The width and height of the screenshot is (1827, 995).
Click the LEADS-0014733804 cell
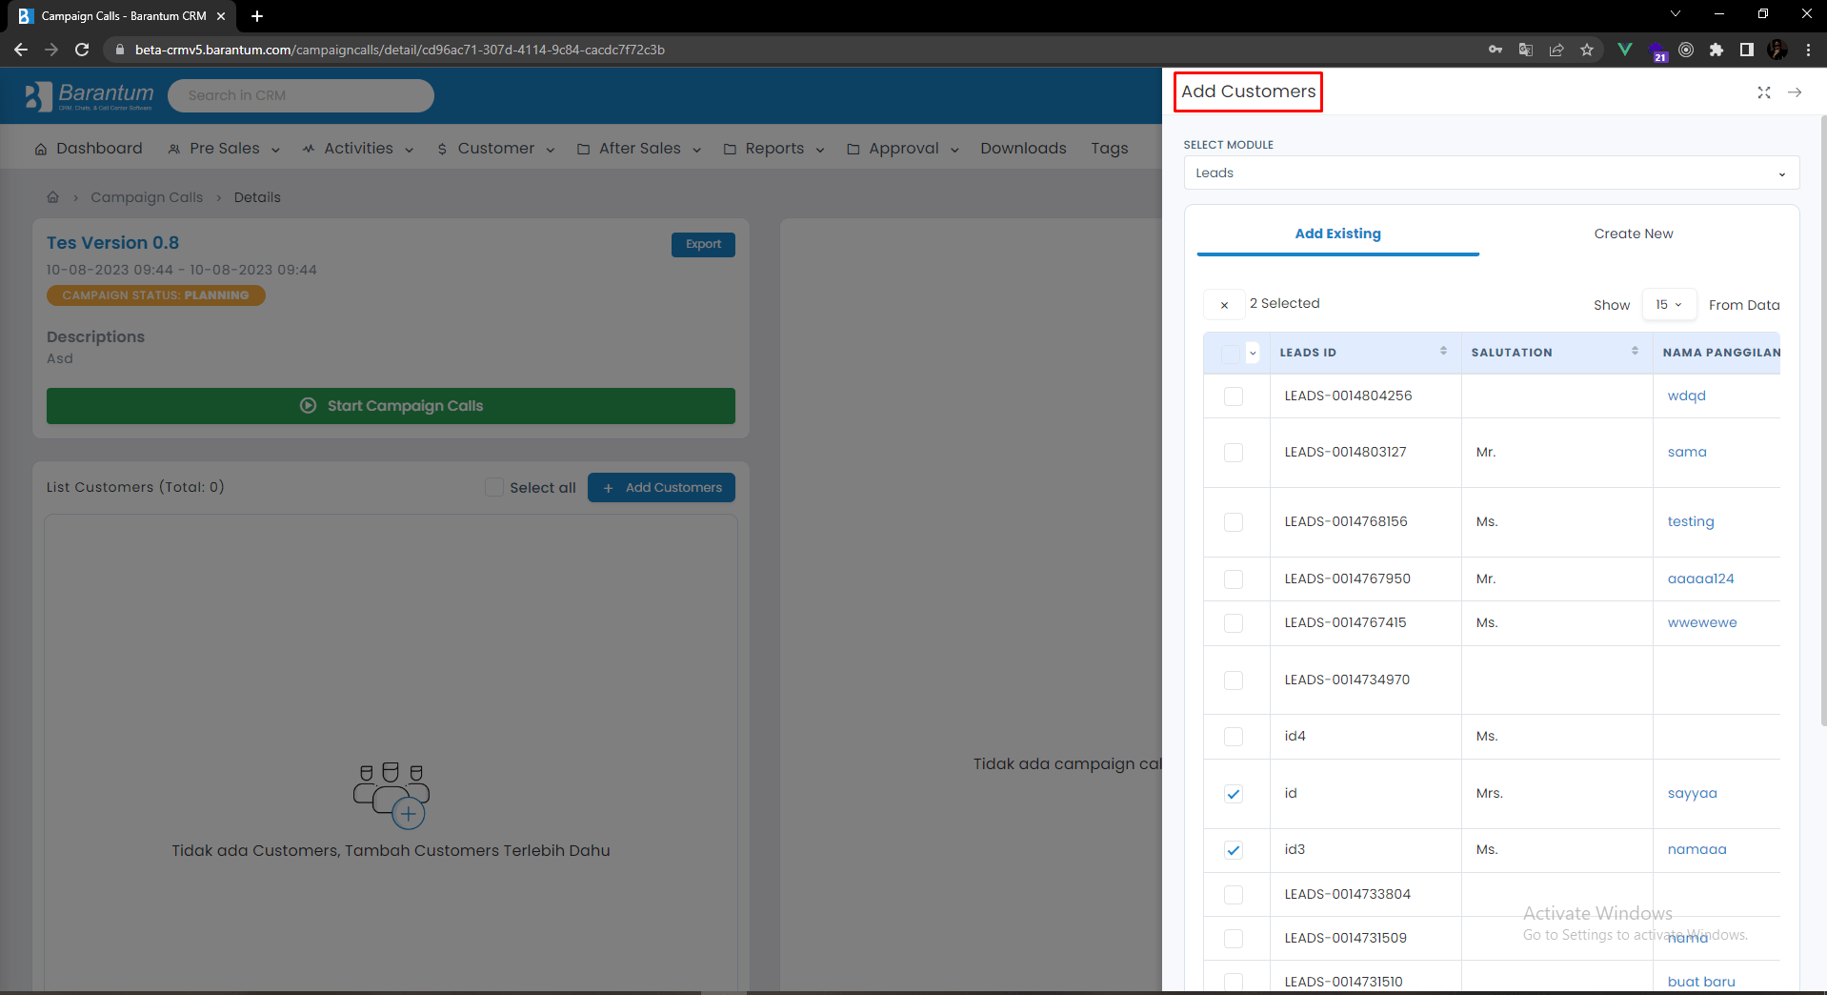pyautogui.click(x=1366, y=895)
